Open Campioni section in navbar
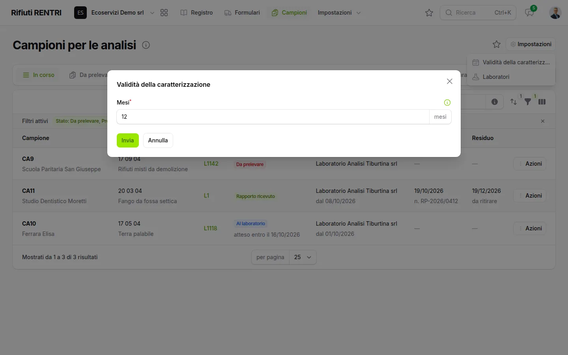Viewport: 568px width, 355px height. 289,13
